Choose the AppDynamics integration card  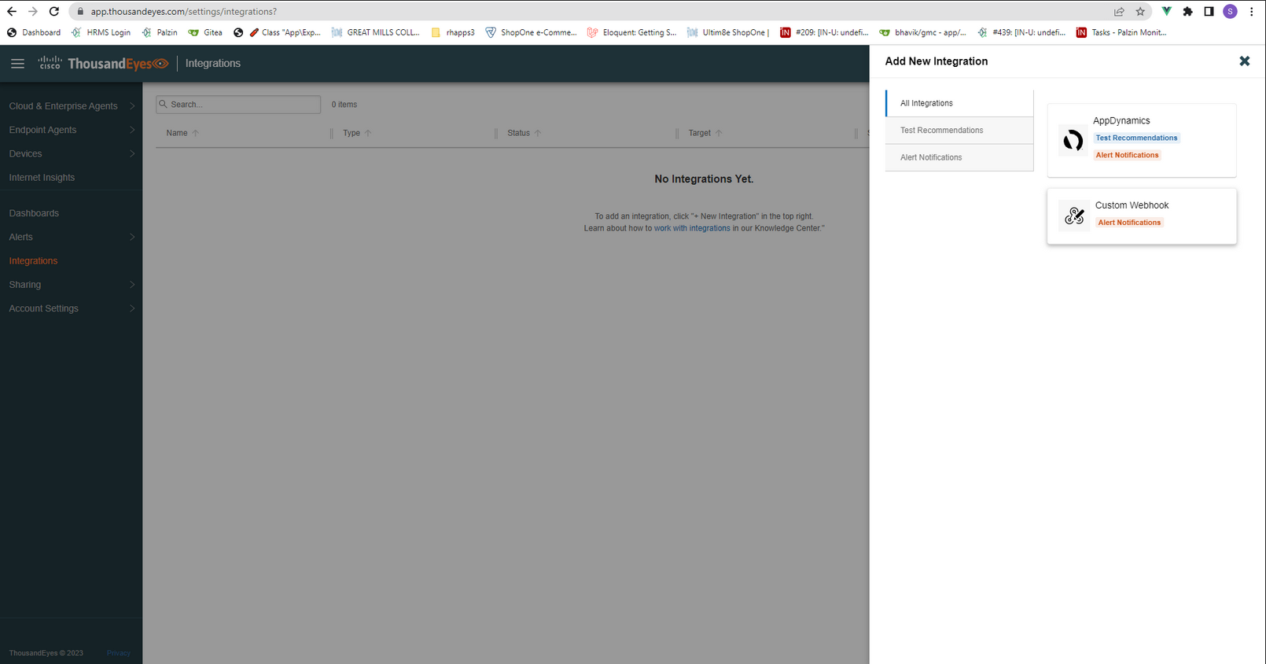click(x=1141, y=140)
